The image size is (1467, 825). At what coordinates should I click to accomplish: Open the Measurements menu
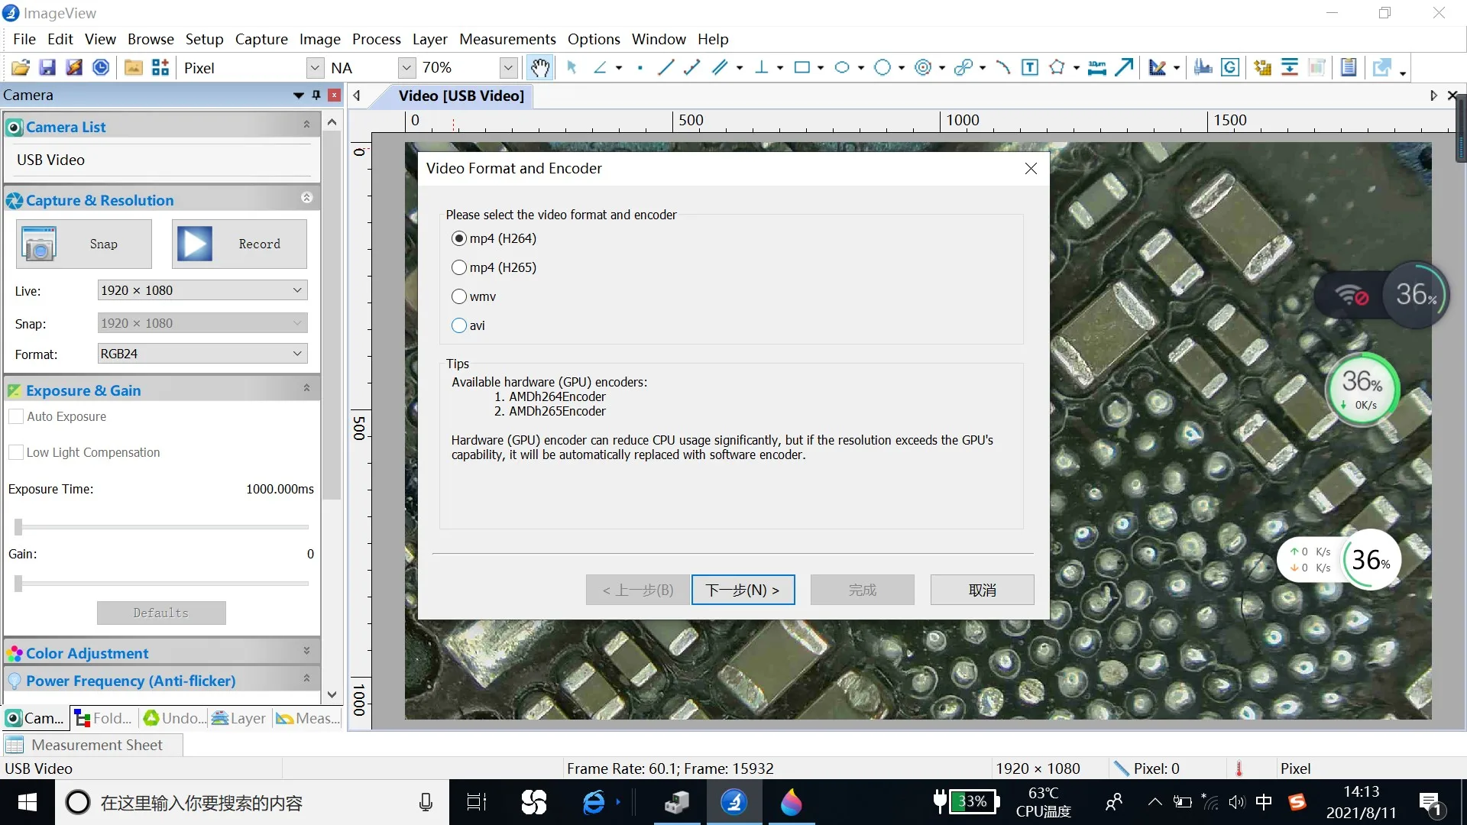tap(507, 39)
